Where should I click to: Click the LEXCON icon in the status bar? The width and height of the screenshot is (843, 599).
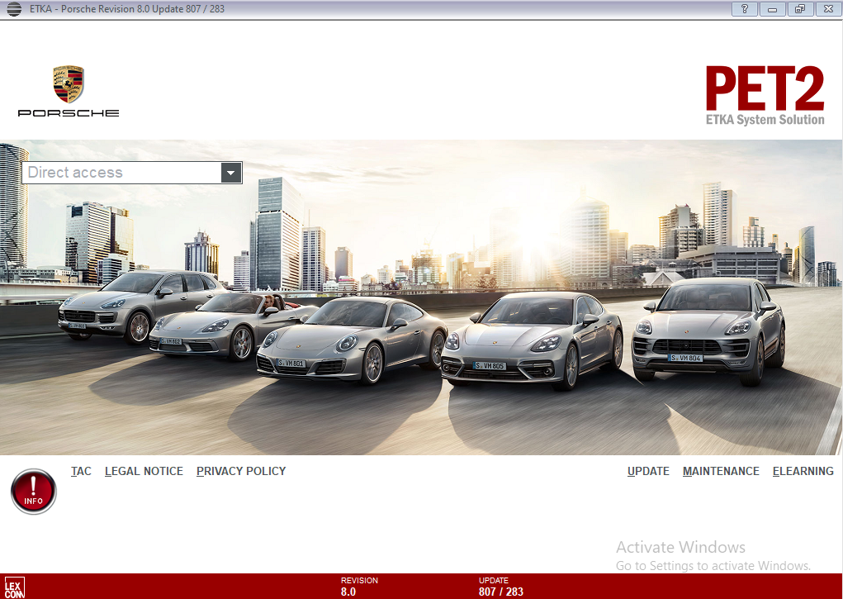point(13,587)
